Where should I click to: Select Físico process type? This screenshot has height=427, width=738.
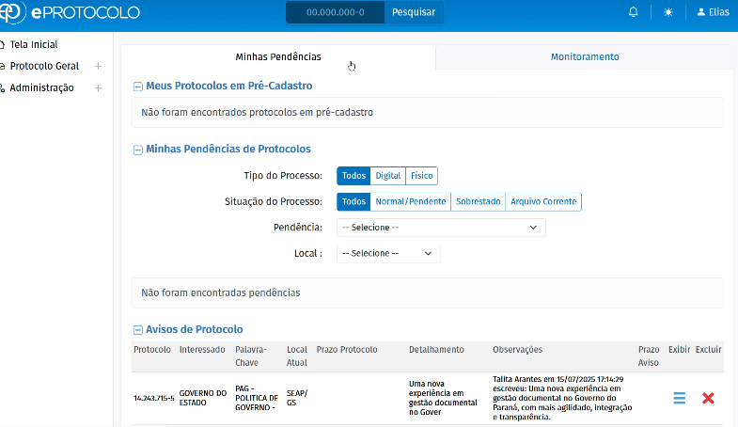click(x=421, y=176)
